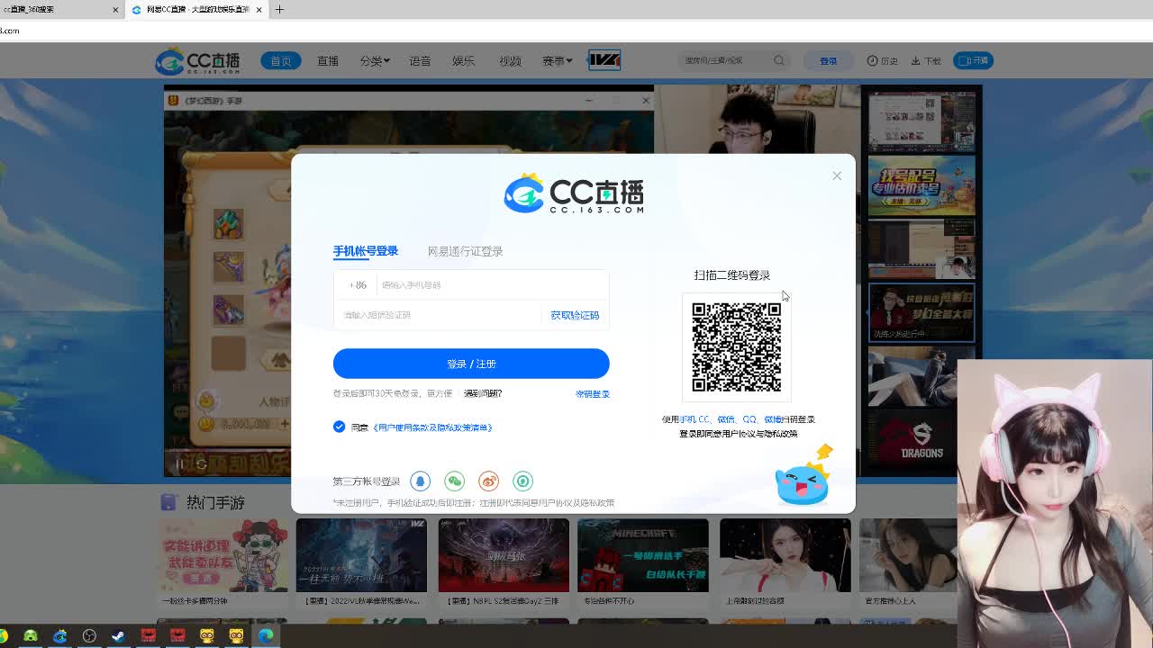This screenshot has height=648, width=1153.
Task: Focus the SMS verification code field
Action: click(x=440, y=315)
